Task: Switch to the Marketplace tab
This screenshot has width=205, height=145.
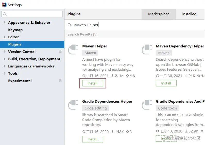Action: tap(159, 14)
